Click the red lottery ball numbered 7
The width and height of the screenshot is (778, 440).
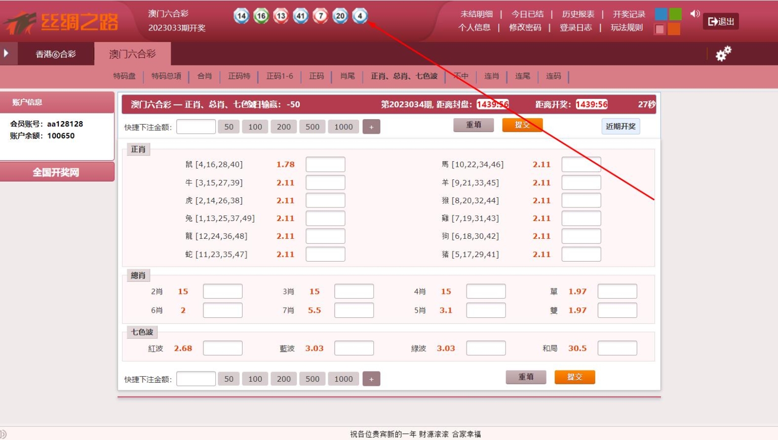tap(321, 16)
